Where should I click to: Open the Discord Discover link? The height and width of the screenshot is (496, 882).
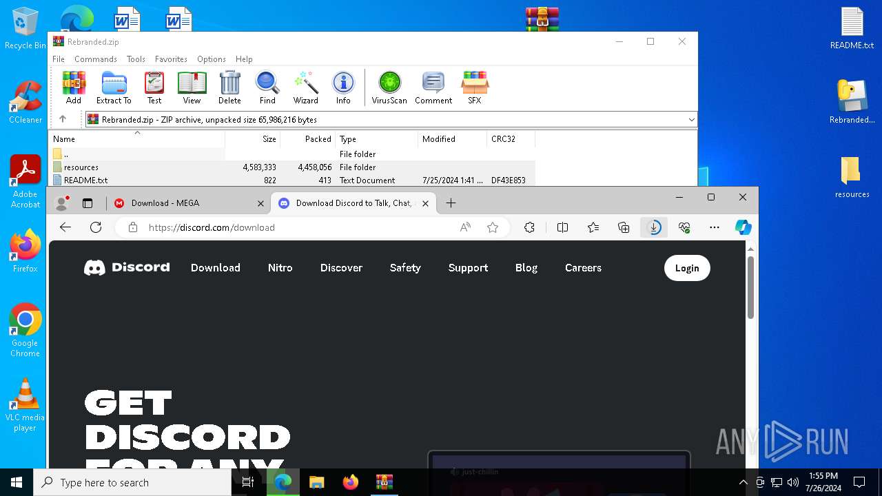pyautogui.click(x=341, y=268)
